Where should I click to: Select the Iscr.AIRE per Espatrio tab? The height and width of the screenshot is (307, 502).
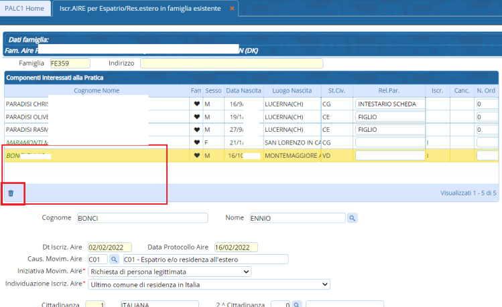click(x=139, y=9)
